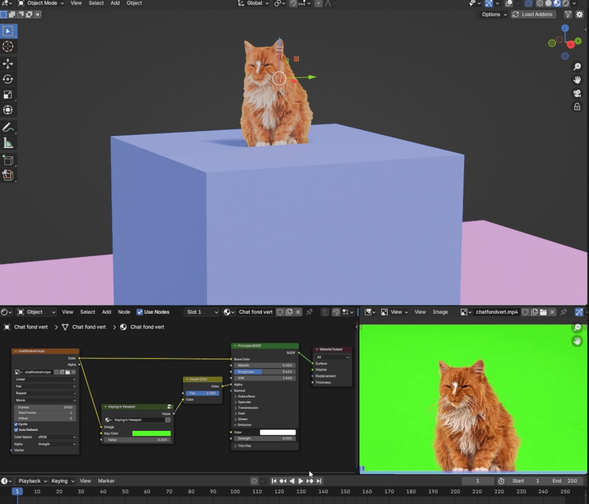Pick the Annotate pencil tool

point(8,128)
